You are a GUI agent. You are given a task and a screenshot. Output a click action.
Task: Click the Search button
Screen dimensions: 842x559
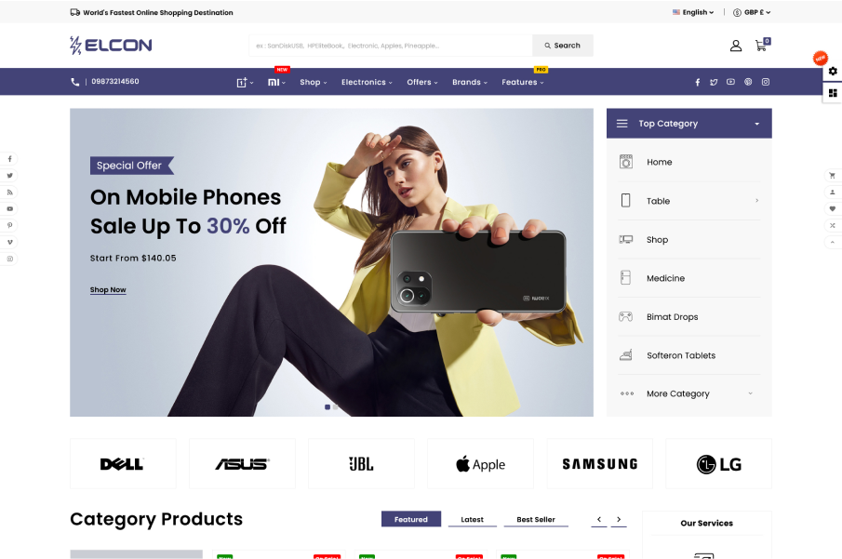[x=563, y=46]
